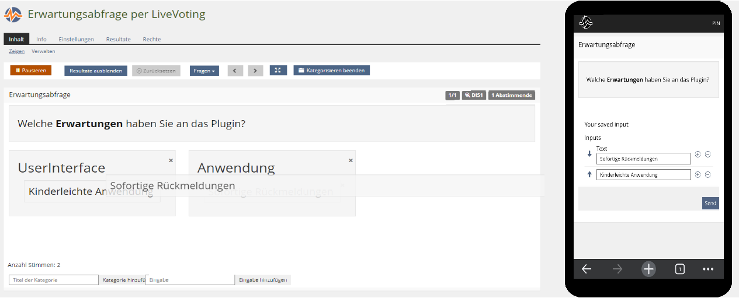Viewport: 739px width, 298px height.
Task: Focus the 'Titel der Kategorie' input field
Action: point(54,280)
